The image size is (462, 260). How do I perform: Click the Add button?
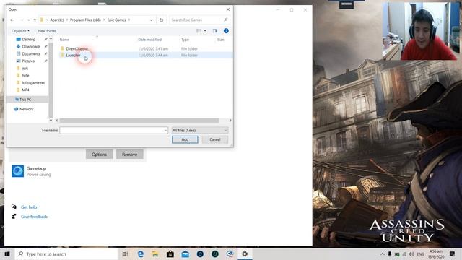point(185,139)
